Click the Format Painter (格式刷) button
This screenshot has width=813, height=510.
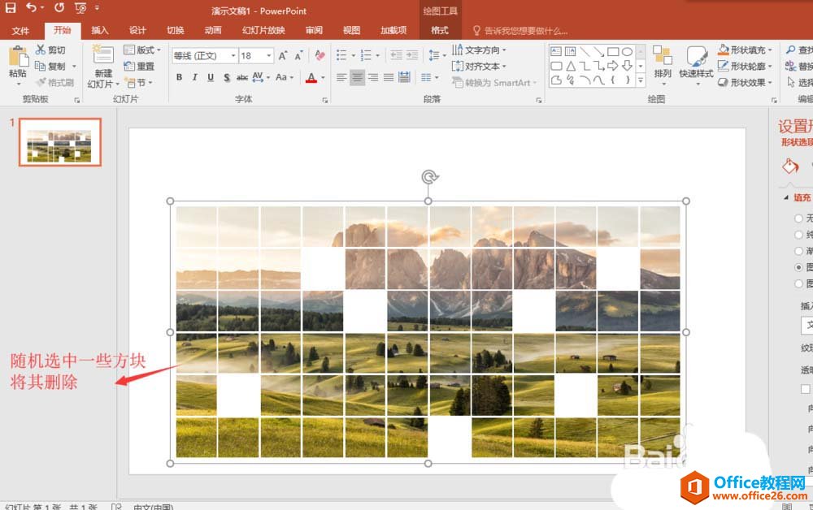point(55,82)
